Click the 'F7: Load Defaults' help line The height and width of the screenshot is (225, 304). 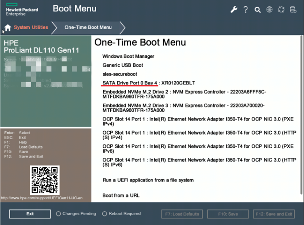(x=23, y=147)
